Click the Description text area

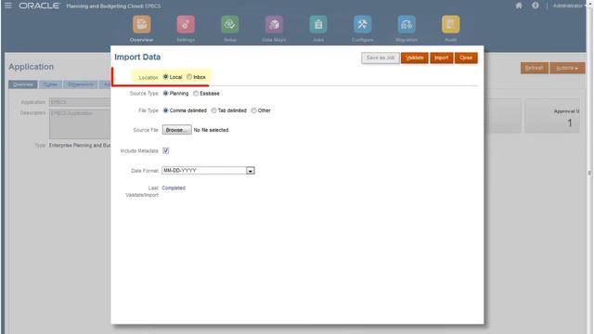pos(80,124)
